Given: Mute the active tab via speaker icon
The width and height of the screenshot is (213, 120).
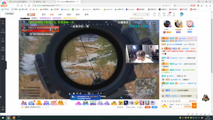Looking at the screenshot, I should pyautogui.click(x=77, y=2).
